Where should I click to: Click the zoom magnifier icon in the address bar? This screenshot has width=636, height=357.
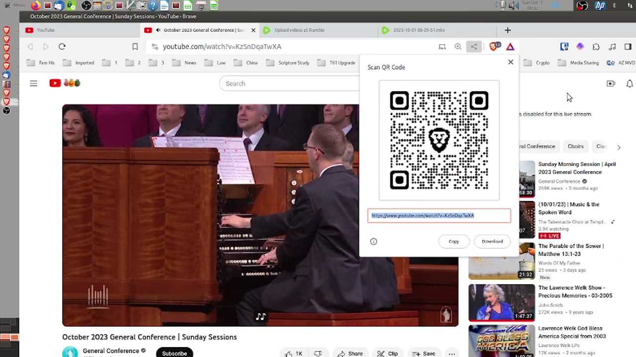tap(458, 47)
